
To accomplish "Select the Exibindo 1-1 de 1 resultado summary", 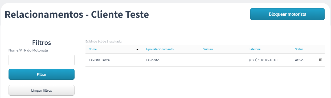I will [x=104, y=41].
